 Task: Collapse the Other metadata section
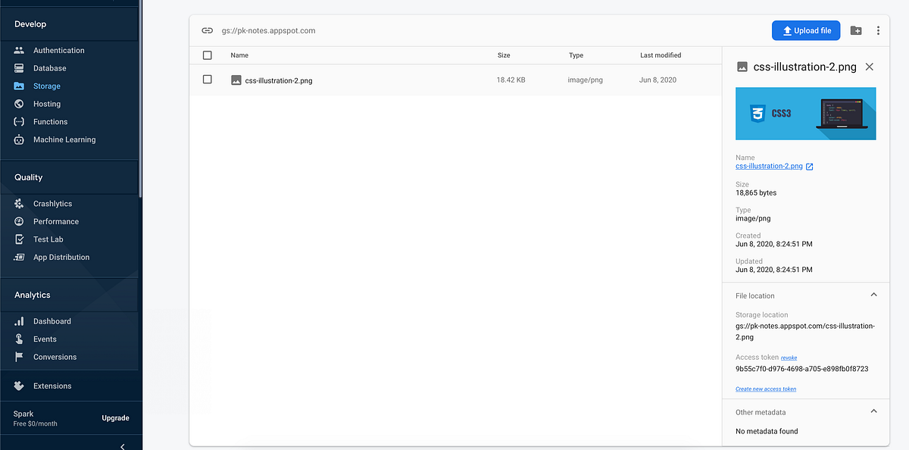point(873,411)
